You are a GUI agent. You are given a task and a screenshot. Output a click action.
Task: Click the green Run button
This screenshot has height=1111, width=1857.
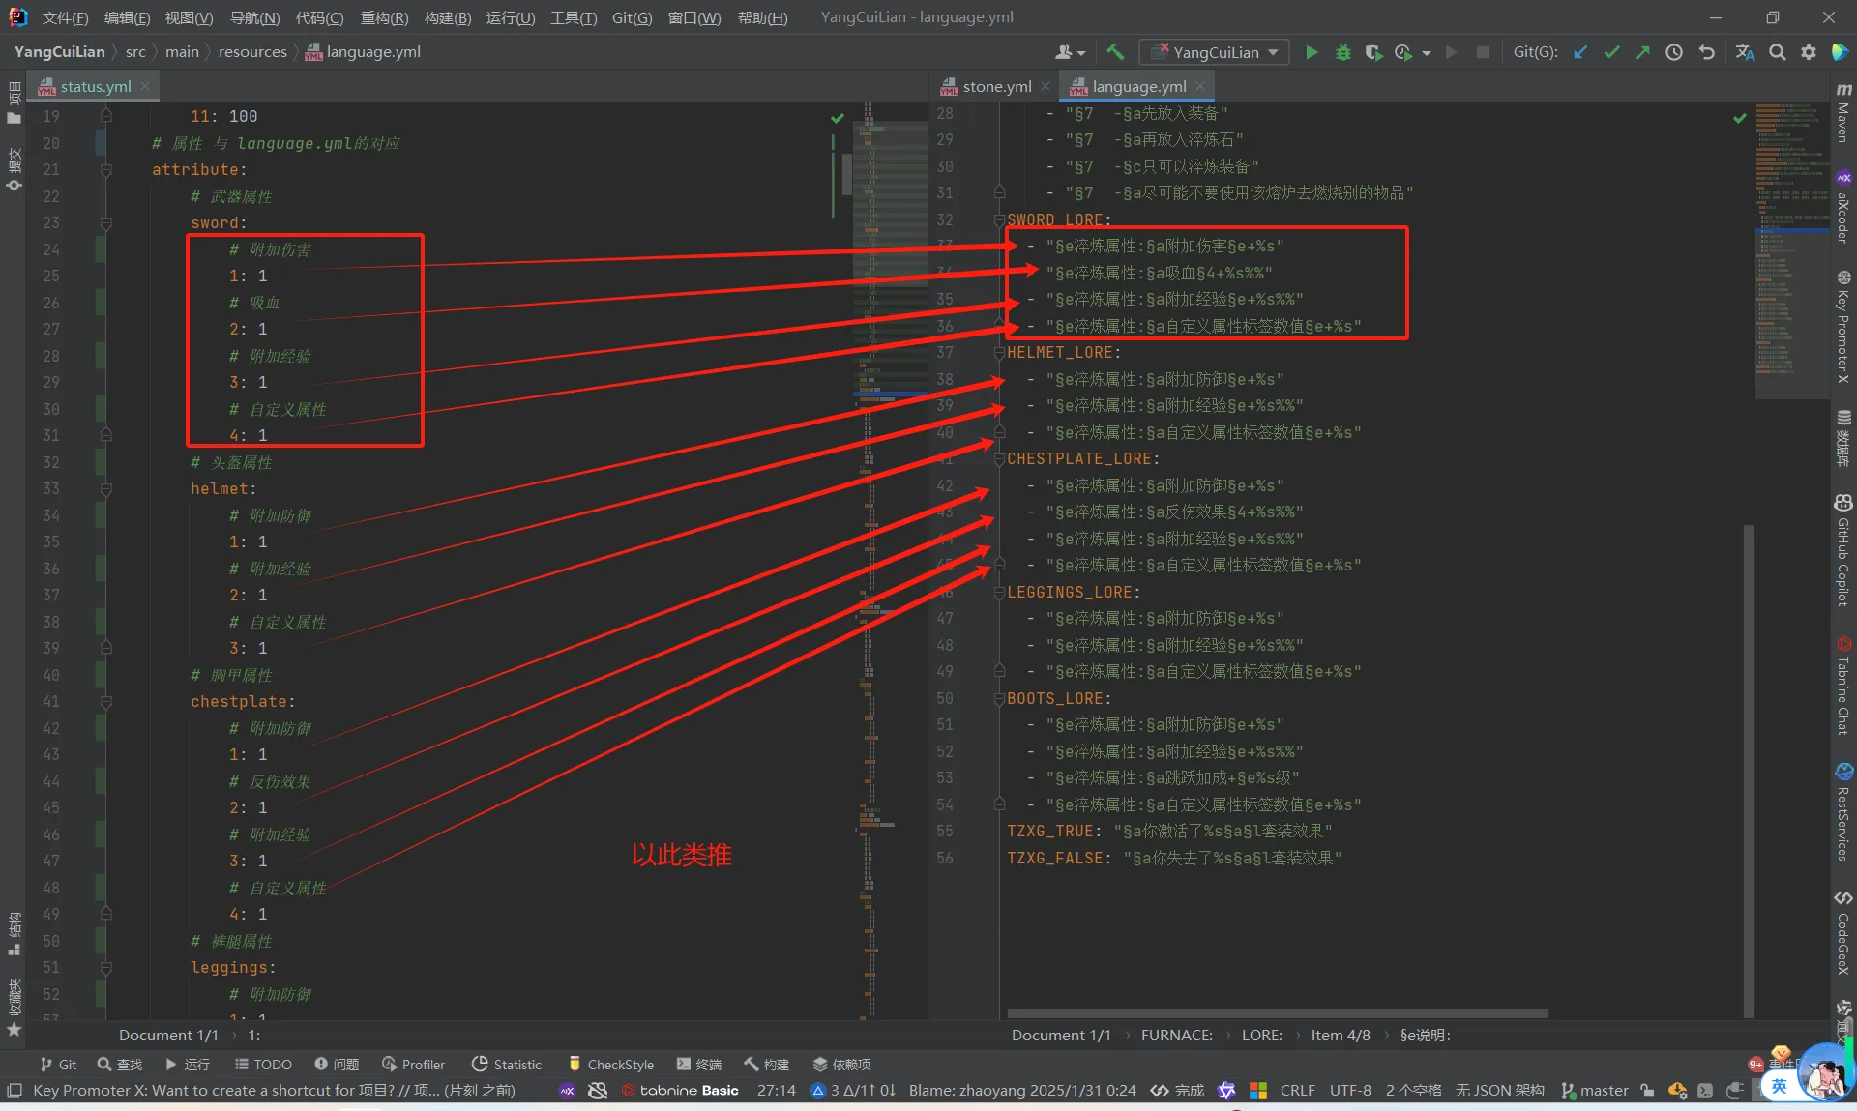click(1312, 52)
